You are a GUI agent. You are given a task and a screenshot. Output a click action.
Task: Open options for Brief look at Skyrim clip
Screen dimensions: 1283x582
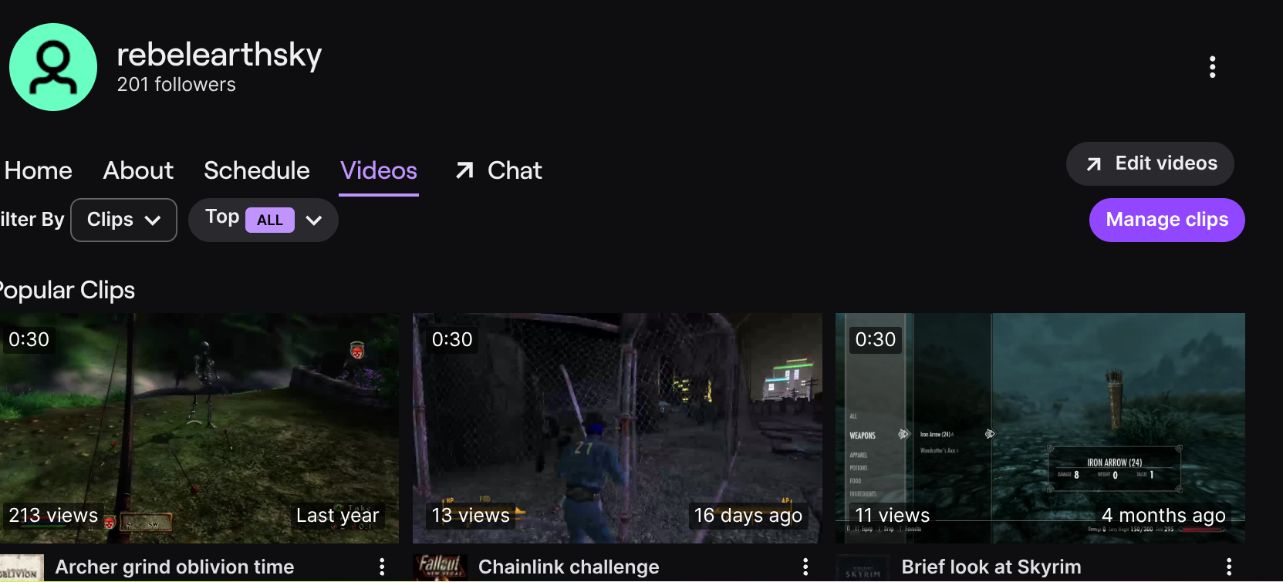[x=1228, y=567]
